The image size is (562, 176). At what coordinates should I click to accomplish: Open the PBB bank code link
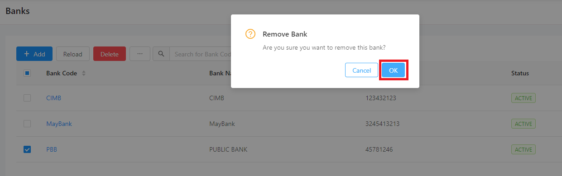(51, 149)
